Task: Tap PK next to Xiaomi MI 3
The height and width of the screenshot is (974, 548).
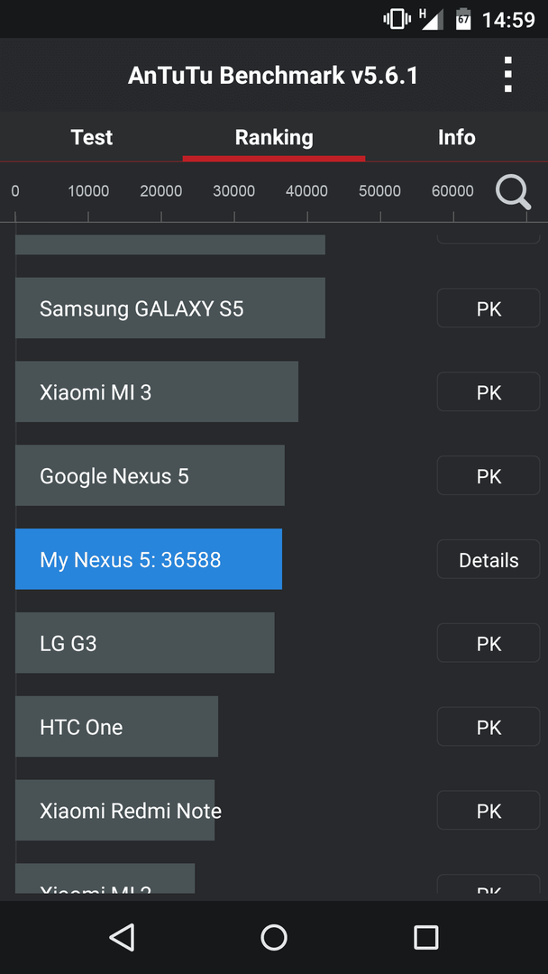Action: pos(489,392)
